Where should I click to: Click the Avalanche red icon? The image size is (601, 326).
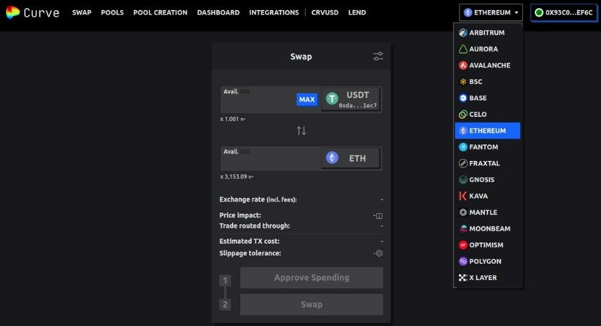point(463,65)
